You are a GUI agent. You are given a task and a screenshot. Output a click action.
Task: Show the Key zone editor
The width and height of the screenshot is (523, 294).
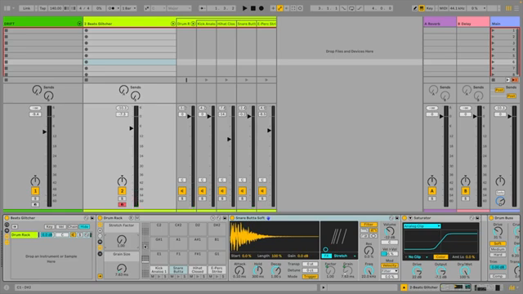[x=49, y=227]
